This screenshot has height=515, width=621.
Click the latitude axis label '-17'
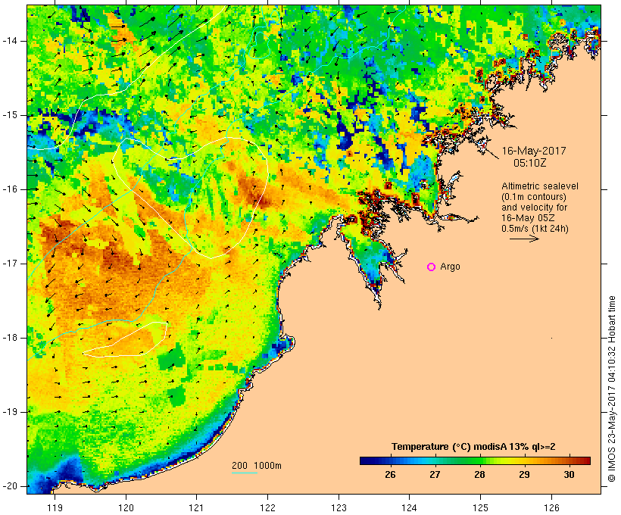coord(10,264)
